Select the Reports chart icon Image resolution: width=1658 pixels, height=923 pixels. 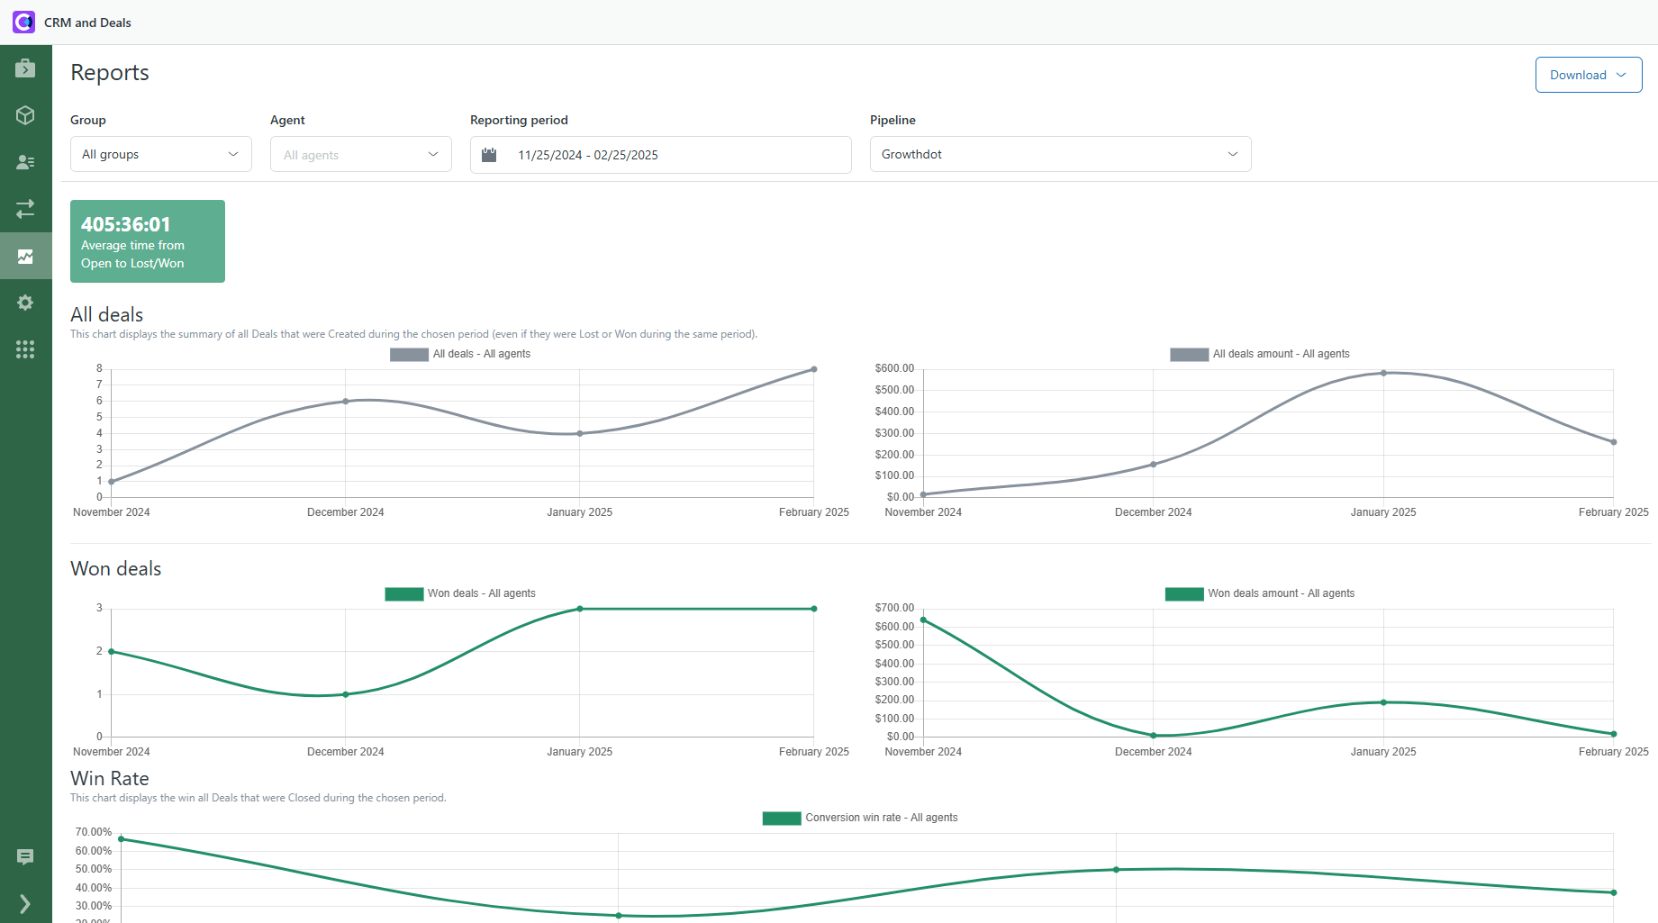(x=25, y=256)
